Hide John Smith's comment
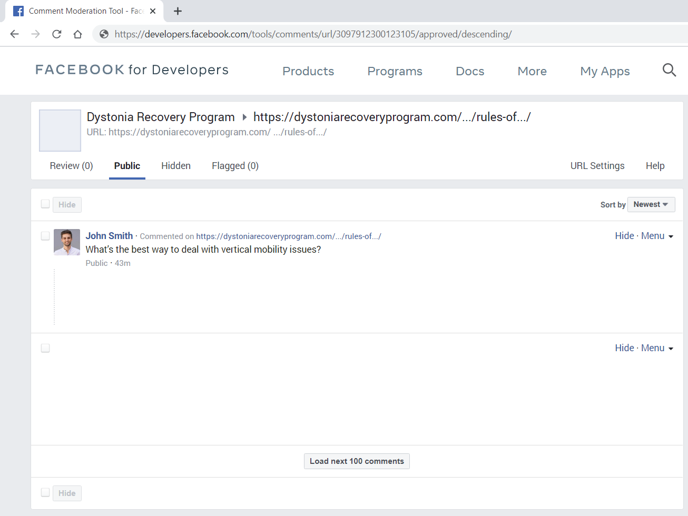Viewport: 688px width, 516px height. 624,236
